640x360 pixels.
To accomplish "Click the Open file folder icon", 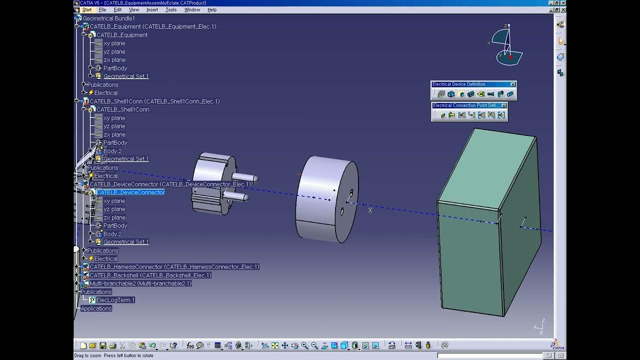I will 92,345.
